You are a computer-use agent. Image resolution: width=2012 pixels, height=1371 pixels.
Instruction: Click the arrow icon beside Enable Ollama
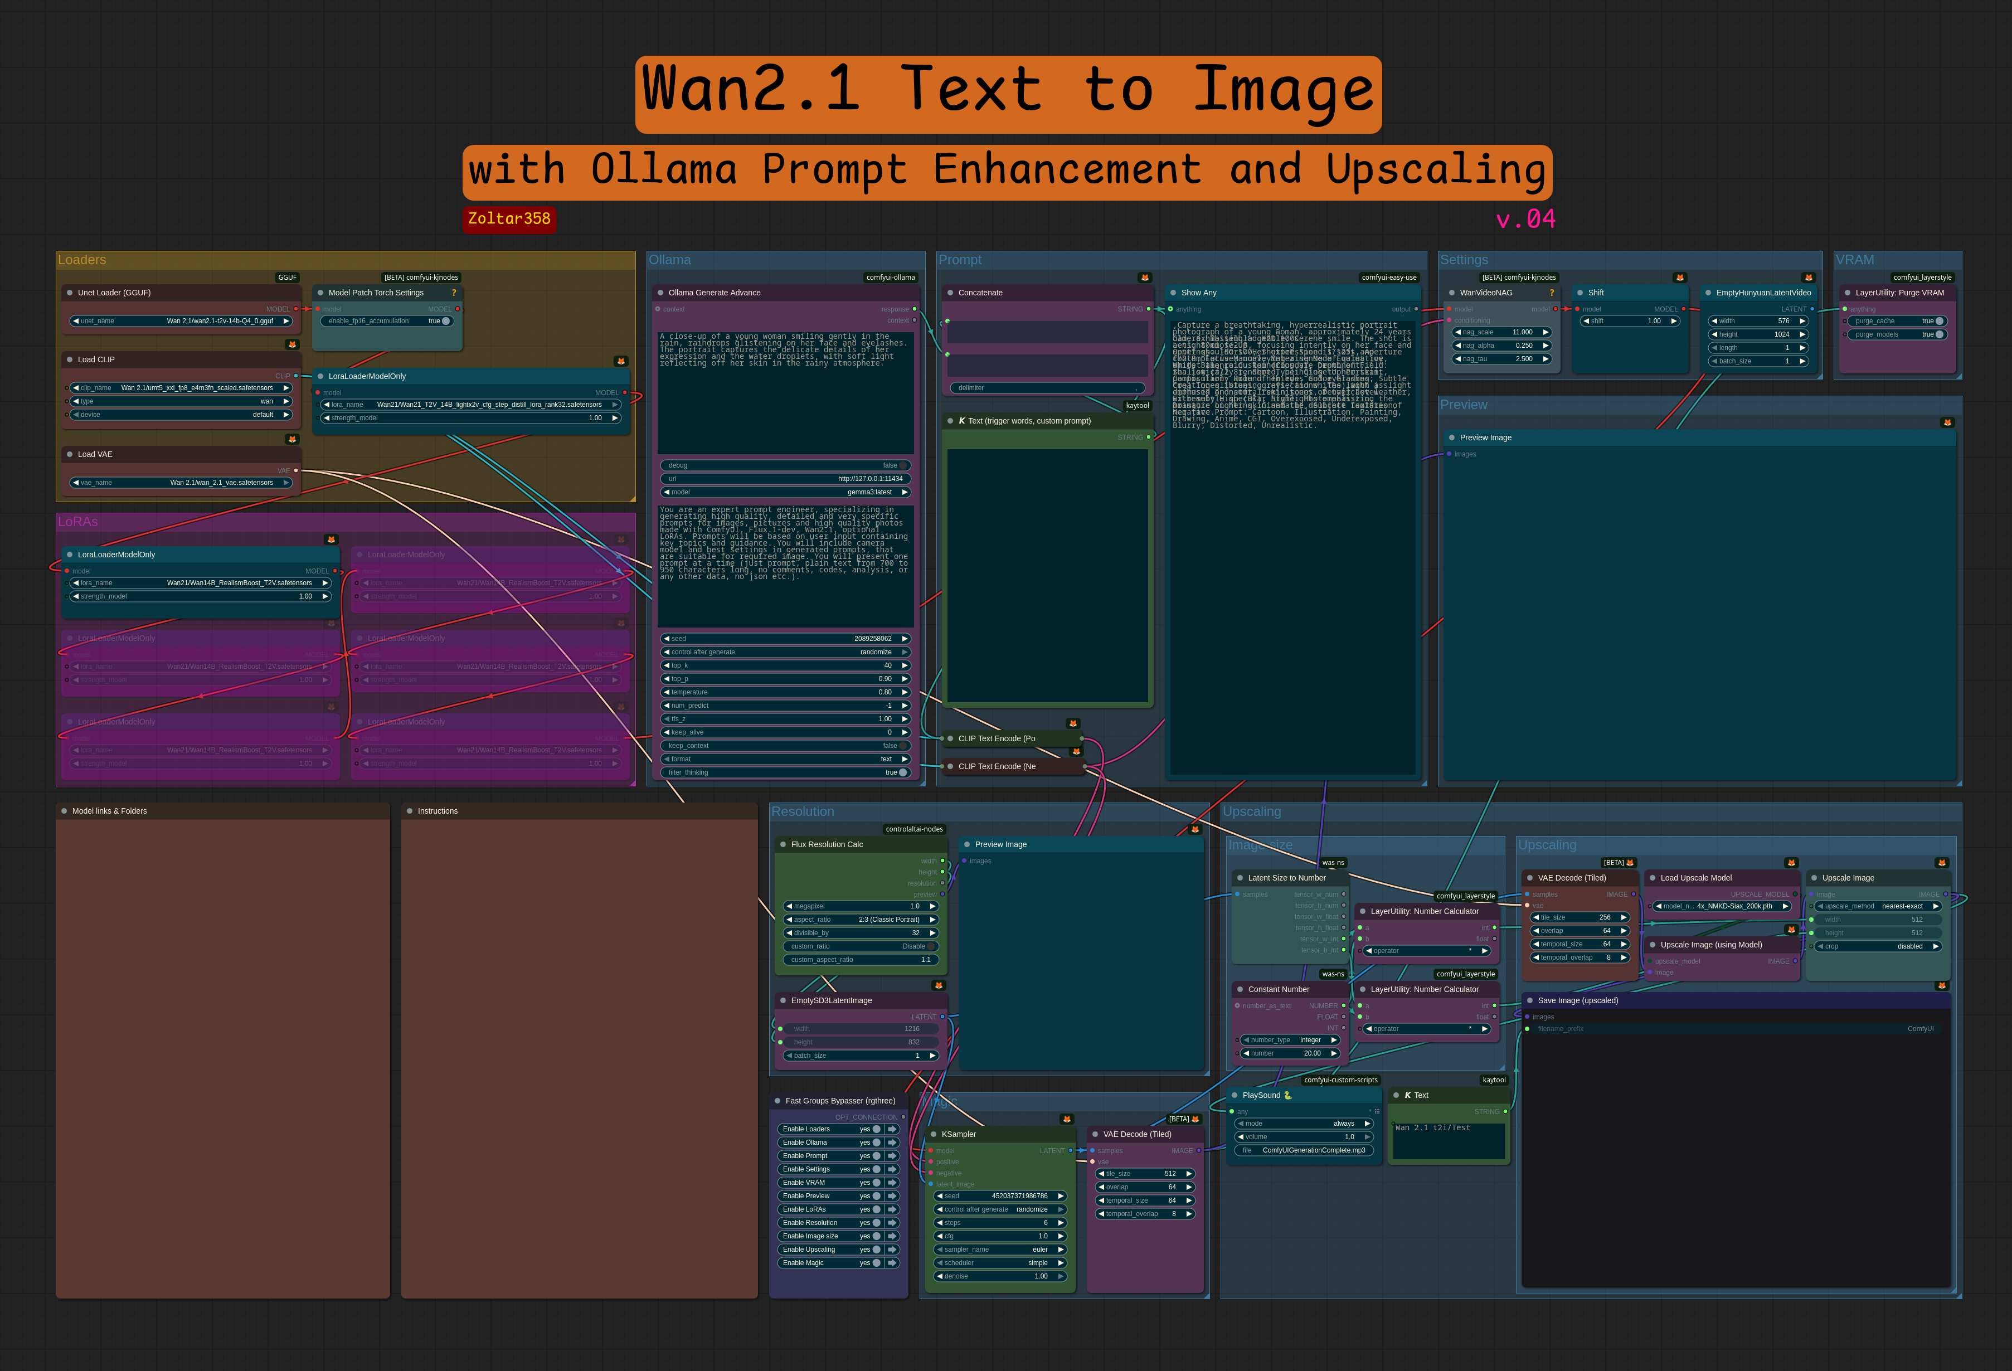tap(892, 1142)
